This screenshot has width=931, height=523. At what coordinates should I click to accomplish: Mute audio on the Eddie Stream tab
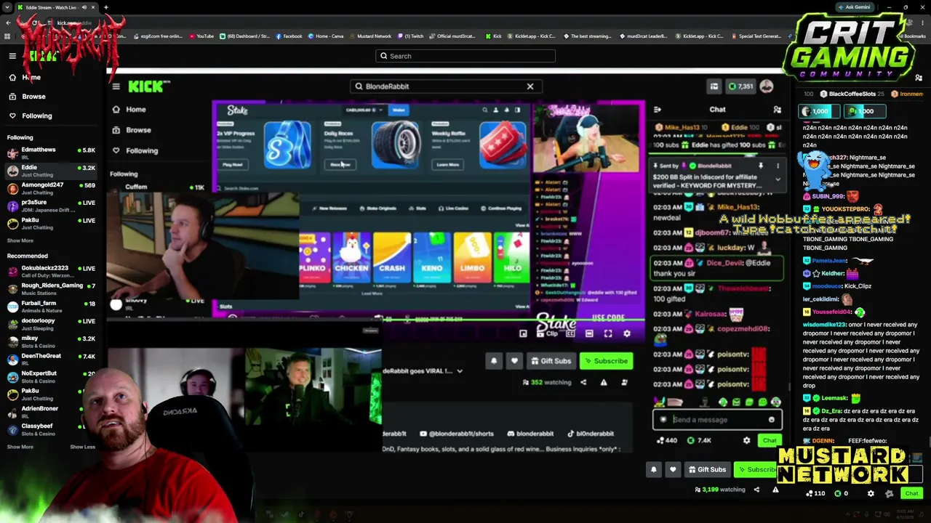coord(84,7)
